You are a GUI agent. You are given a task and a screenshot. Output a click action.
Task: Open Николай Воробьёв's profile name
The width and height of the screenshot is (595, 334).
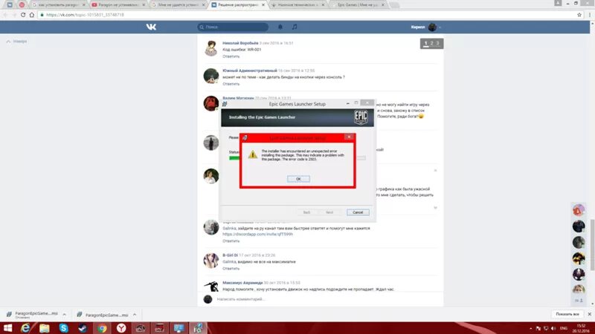[x=240, y=43]
